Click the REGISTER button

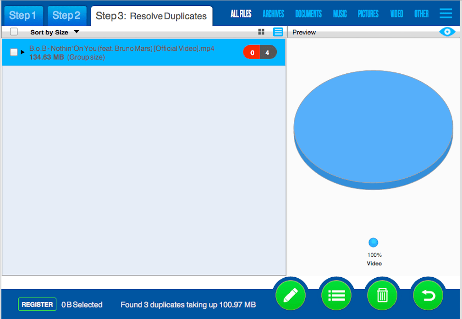(x=37, y=304)
